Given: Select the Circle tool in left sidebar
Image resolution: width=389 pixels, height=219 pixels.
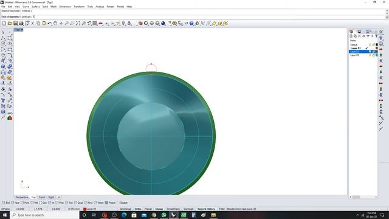Looking at the screenshot, I should 3,43.
